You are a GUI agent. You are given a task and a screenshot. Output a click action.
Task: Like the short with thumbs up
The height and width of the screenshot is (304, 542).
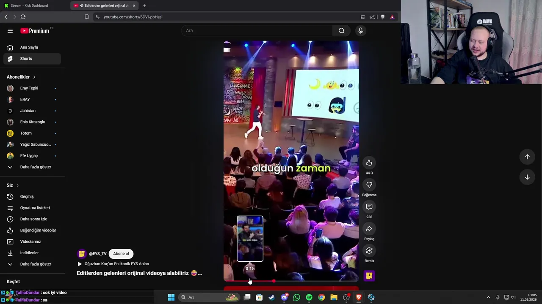(369, 163)
